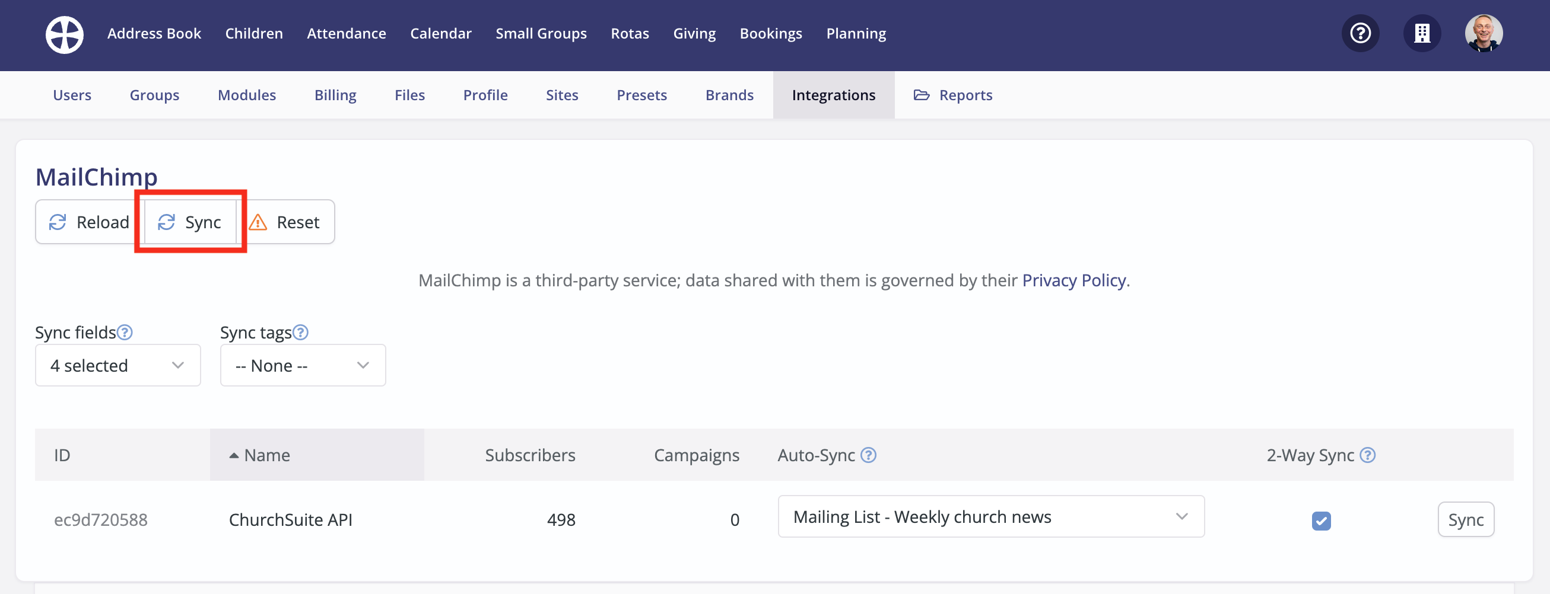Click the Reload button
Image resolution: width=1550 pixels, height=594 pixels.
(89, 222)
